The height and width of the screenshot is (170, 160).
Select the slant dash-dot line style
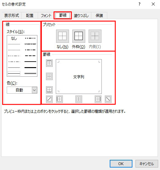tap(30, 44)
